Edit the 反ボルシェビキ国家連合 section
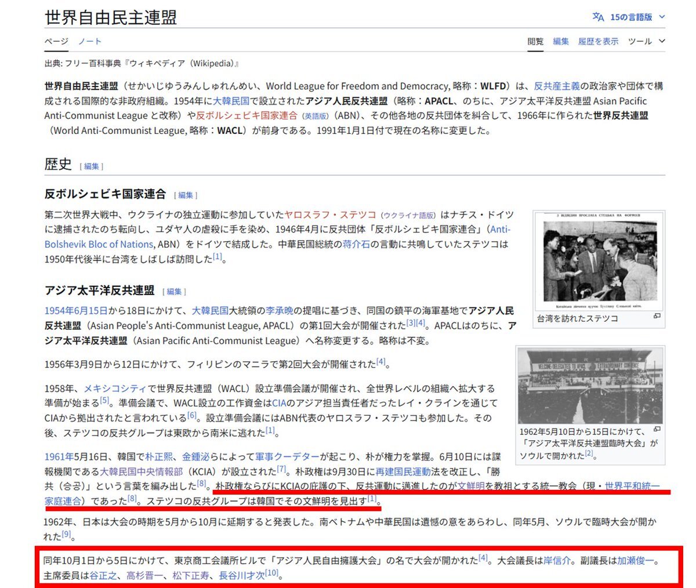 [x=186, y=195]
